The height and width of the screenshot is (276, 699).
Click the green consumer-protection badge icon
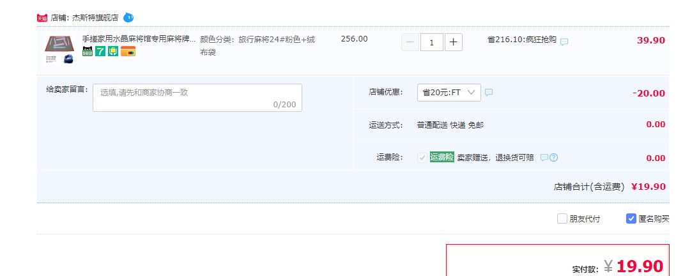click(113, 51)
